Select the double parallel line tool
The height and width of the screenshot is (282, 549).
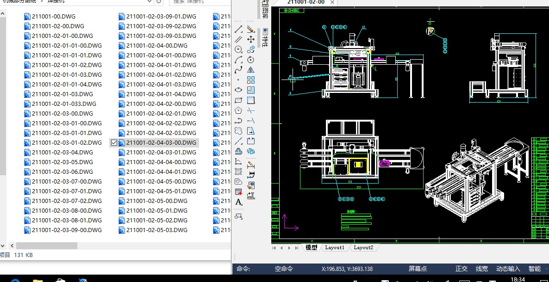pos(238,39)
